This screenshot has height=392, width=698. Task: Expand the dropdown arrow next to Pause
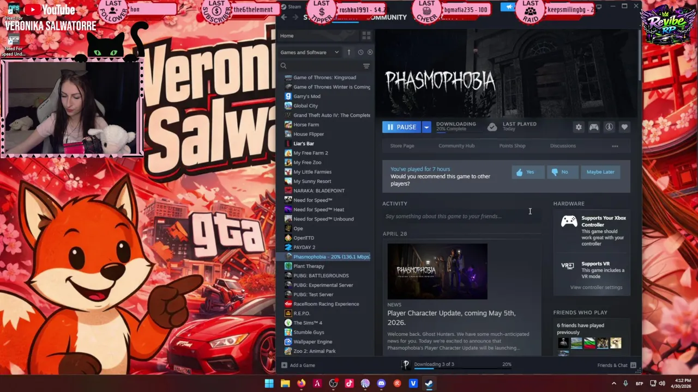point(426,127)
